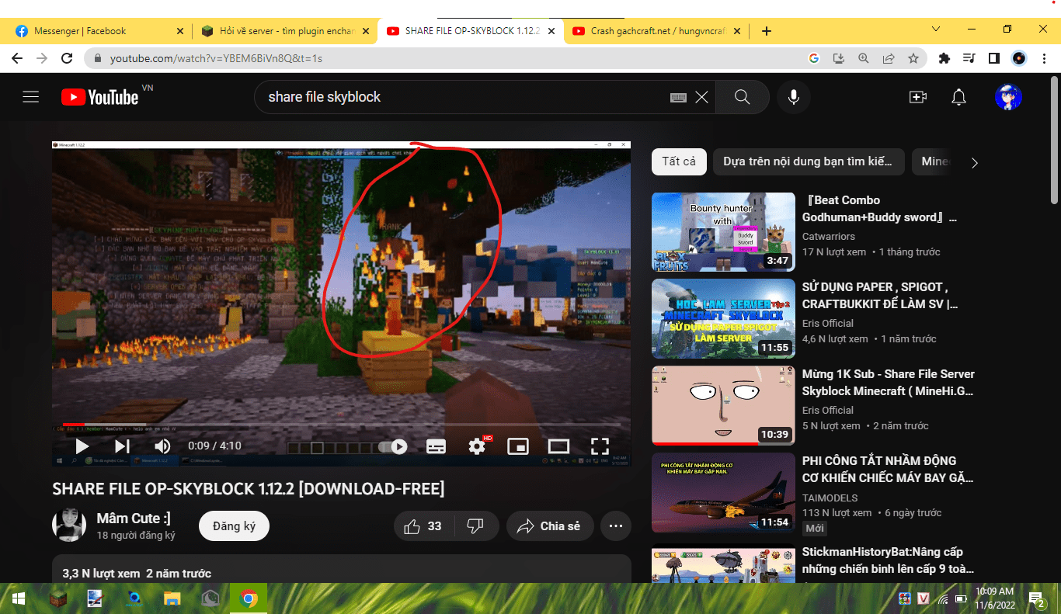Toggle the autoplay switch in player

(x=392, y=446)
